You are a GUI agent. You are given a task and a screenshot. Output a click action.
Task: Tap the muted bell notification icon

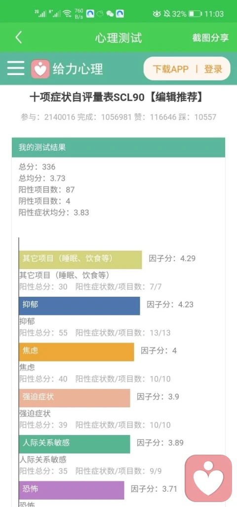(x=167, y=14)
